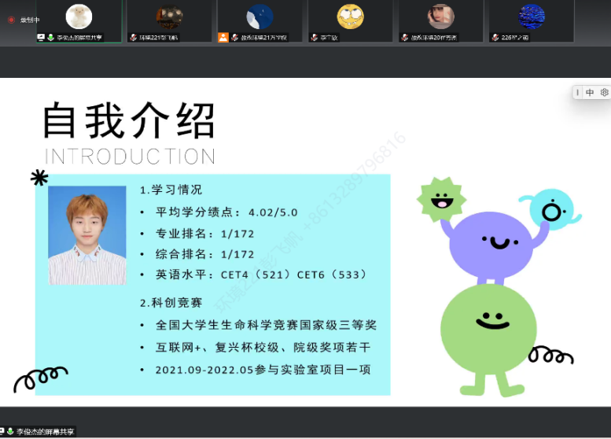This screenshot has width=611, height=439.
Task: Select the participant with the girl photo avatar
Action: coord(440,16)
